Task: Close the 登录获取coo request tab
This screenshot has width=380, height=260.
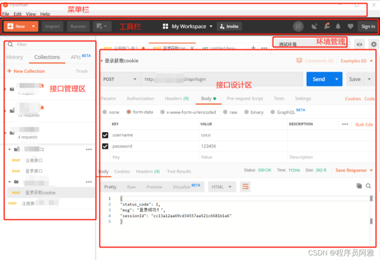Action: point(192,48)
